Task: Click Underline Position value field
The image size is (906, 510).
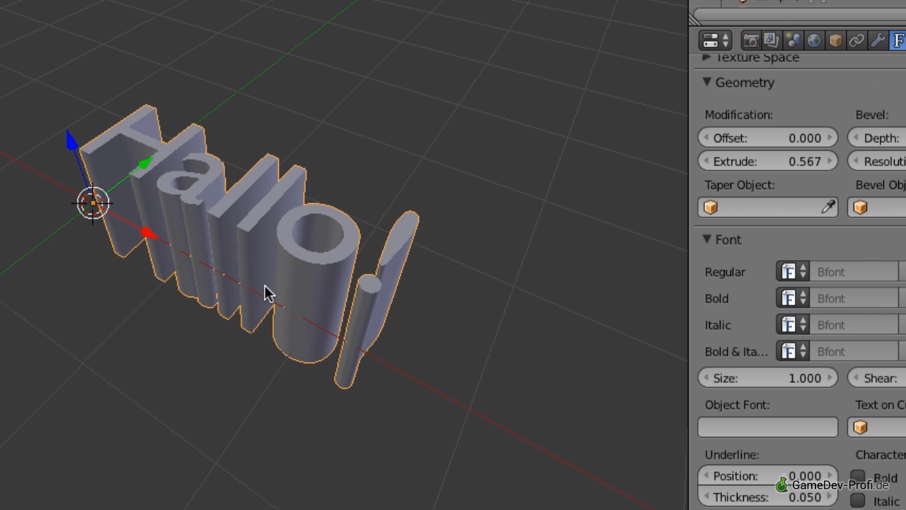Action: 768,476
